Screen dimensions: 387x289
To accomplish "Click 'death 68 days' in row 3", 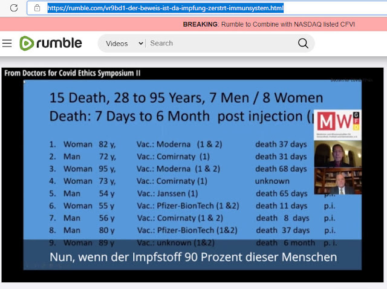I will click(281, 169).
